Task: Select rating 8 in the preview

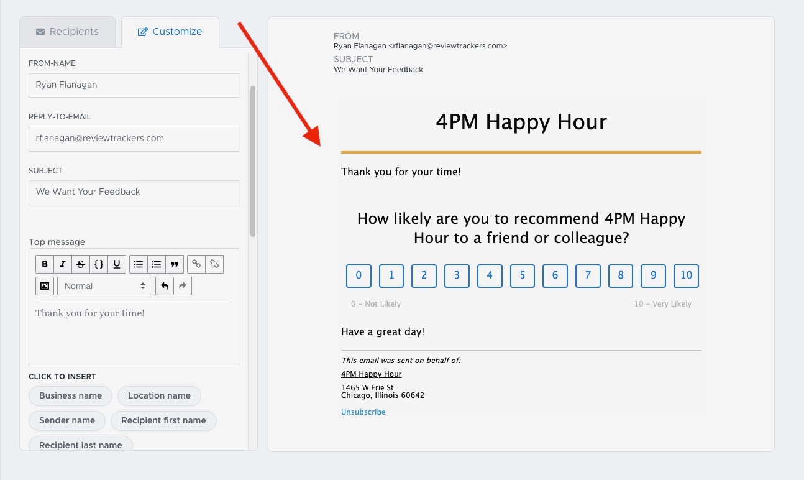Action: click(621, 275)
